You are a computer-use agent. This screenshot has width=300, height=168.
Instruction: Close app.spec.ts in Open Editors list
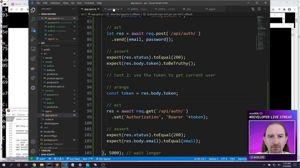42,18
